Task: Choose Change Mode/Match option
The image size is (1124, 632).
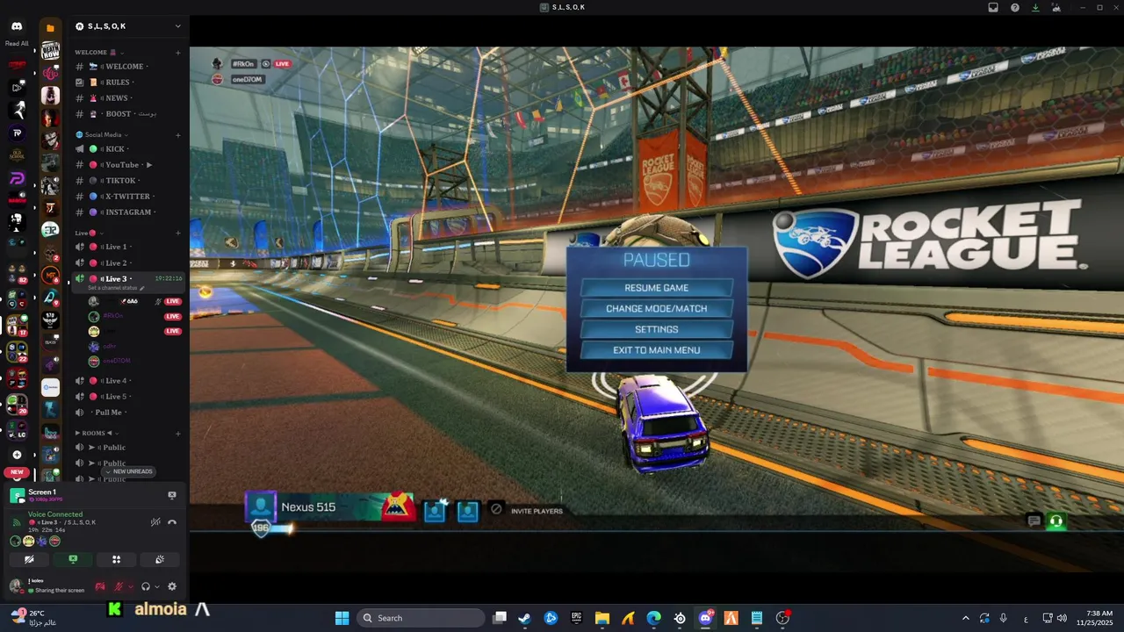Action: click(657, 309)
